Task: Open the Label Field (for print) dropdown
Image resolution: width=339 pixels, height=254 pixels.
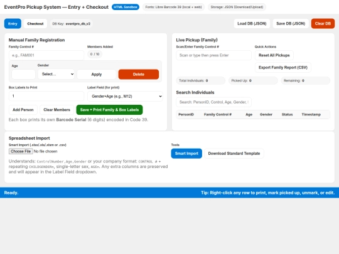Action: coord(125,96)
